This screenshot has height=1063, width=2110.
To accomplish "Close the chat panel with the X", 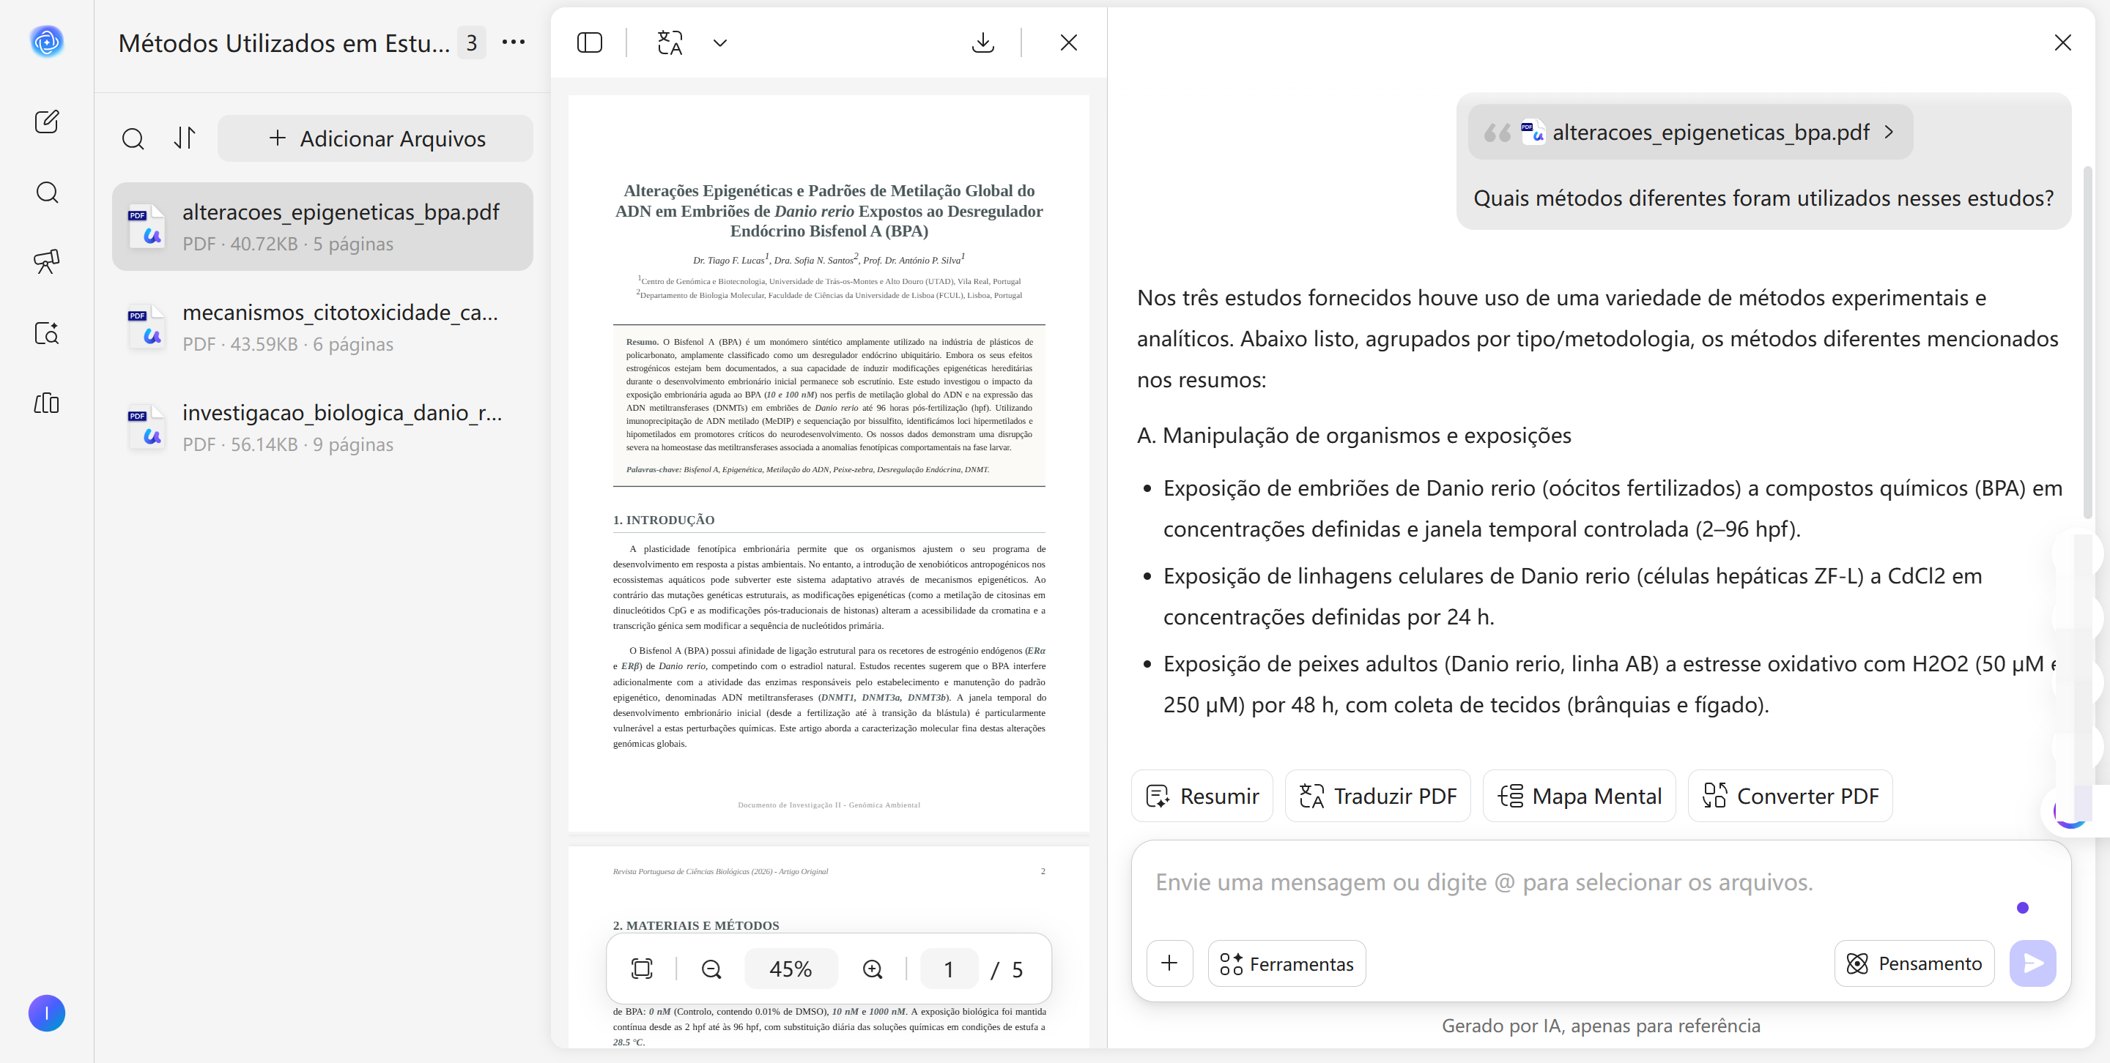I will coord(2063,42).
